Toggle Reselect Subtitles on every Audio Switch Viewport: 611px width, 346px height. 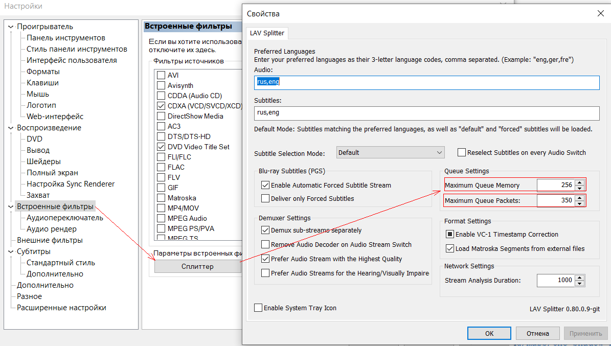(x=462, y=152)
